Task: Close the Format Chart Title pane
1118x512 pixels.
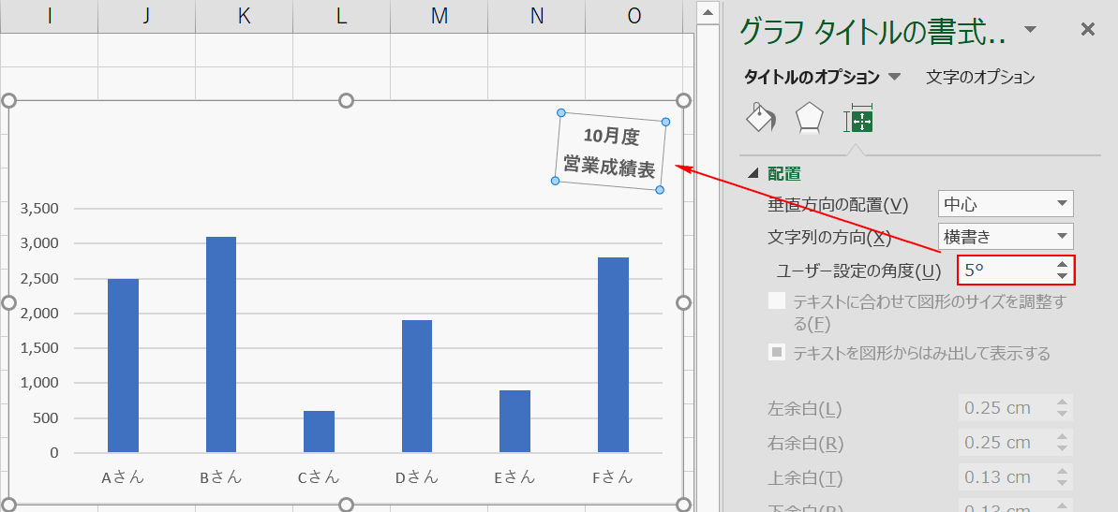Action: pyautogui.click(x=1087, y=29)
